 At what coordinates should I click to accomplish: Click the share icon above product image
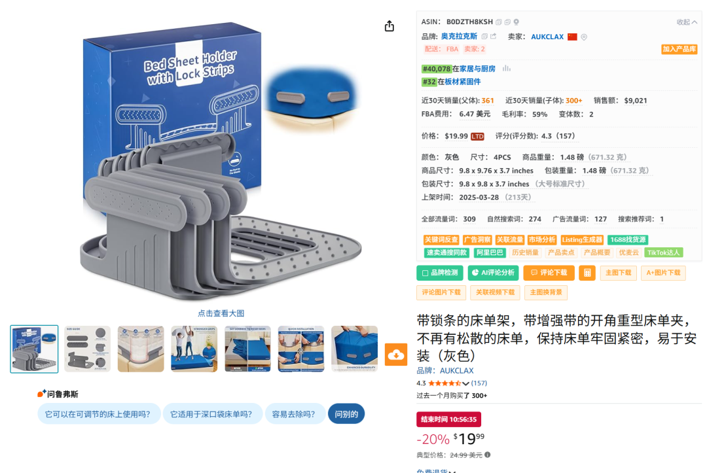(389, 26)
